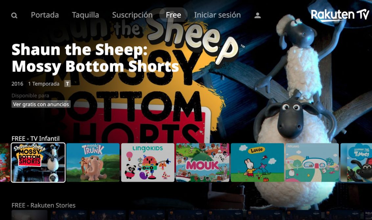Screen dimensions: 372x220
Task: Click Iniciar sesión link
Action: 217,15
